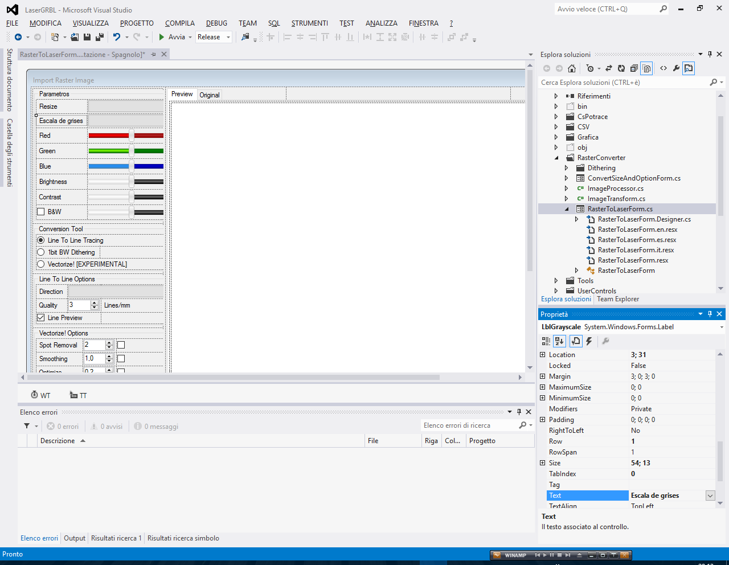The height and width of the screenshot is (565, 729).
Task: Click the wrench Properties icon in Esplora soluzioni
Action: [676, 68]
